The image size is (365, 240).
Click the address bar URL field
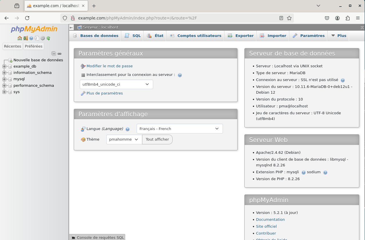point(177,18)
